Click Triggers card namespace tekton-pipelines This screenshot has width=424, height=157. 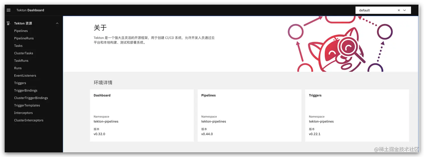[321, 122]
